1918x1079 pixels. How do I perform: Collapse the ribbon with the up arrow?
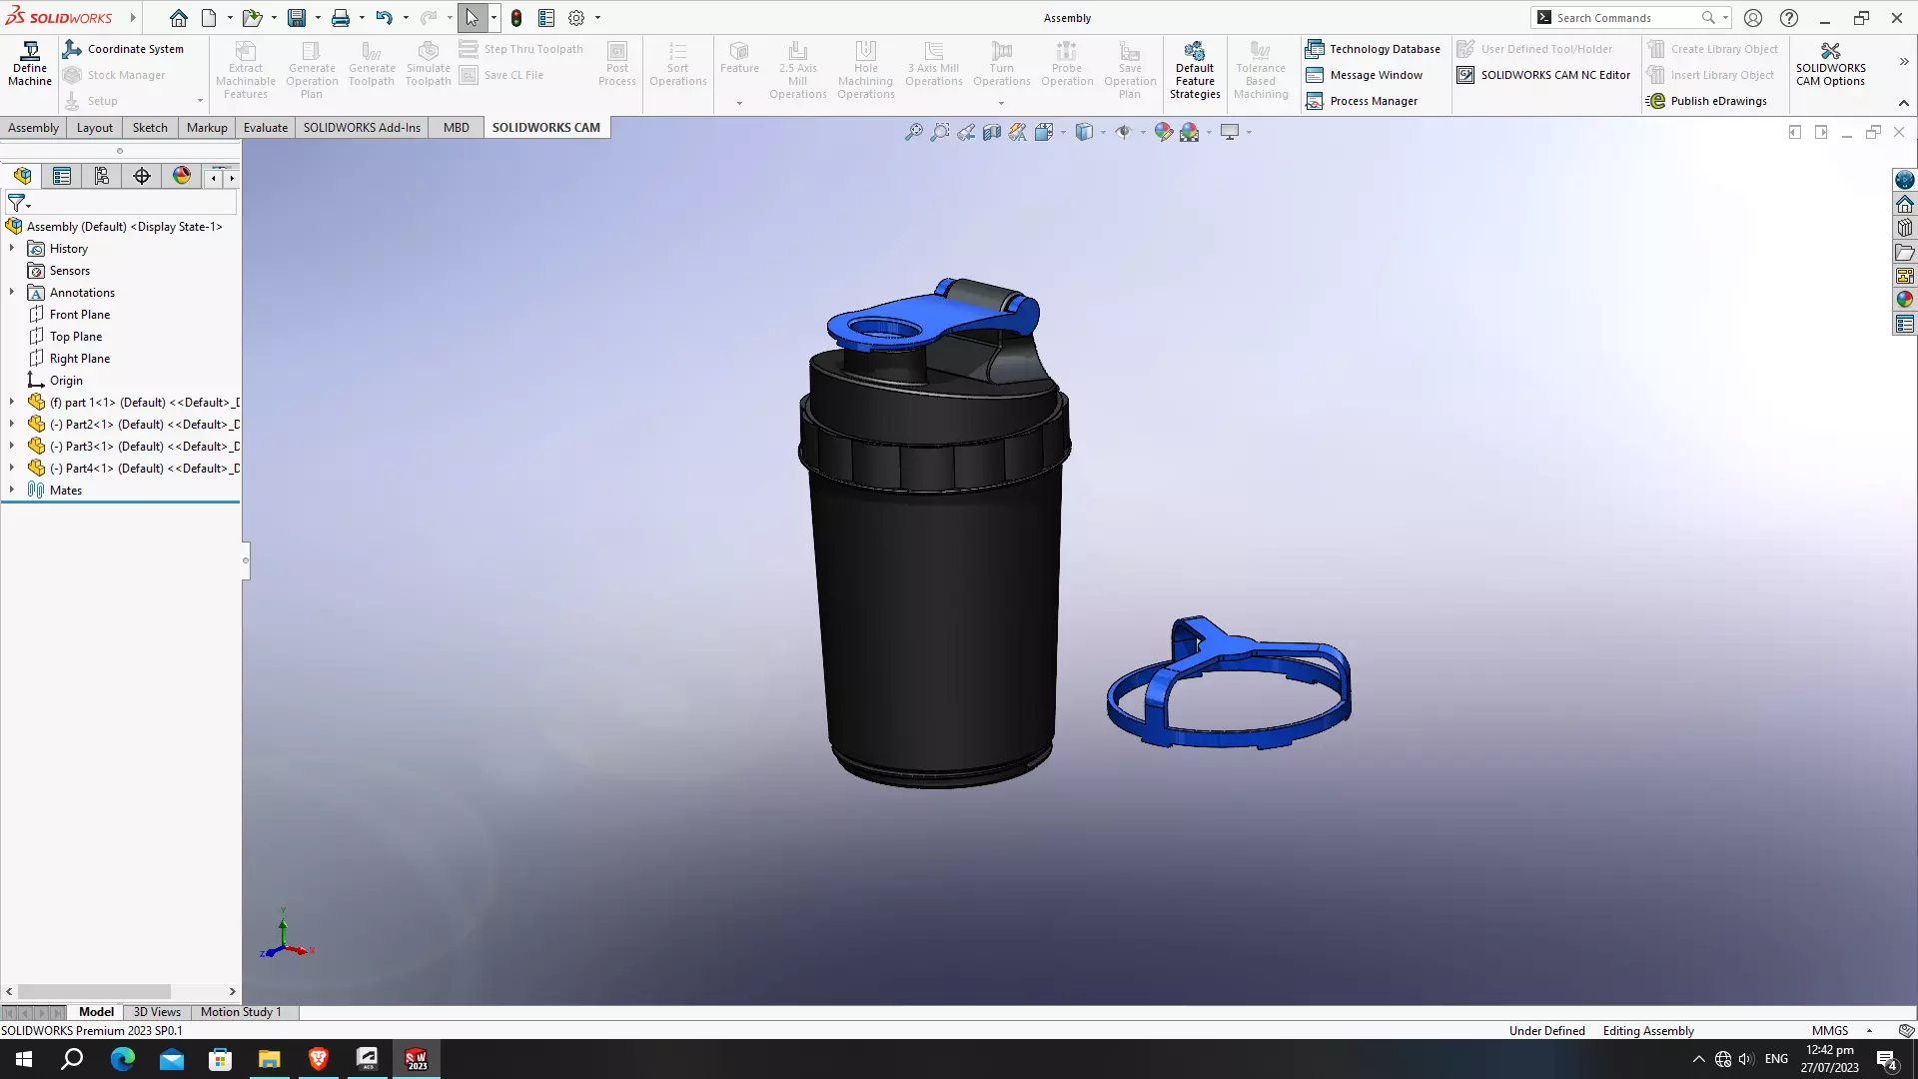click(x=1903, y=103)
